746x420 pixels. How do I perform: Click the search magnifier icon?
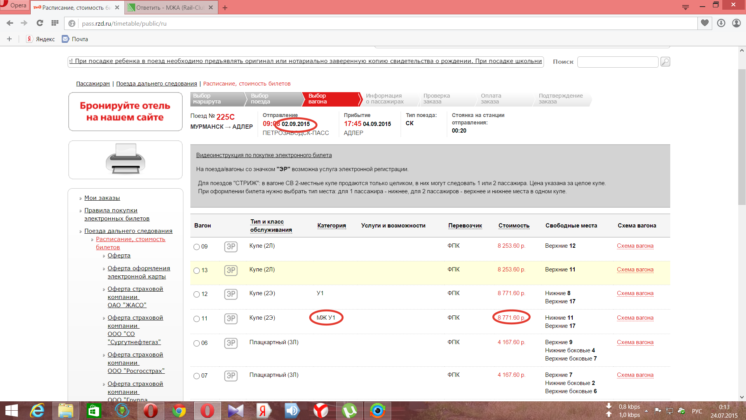tap(665, 62)
